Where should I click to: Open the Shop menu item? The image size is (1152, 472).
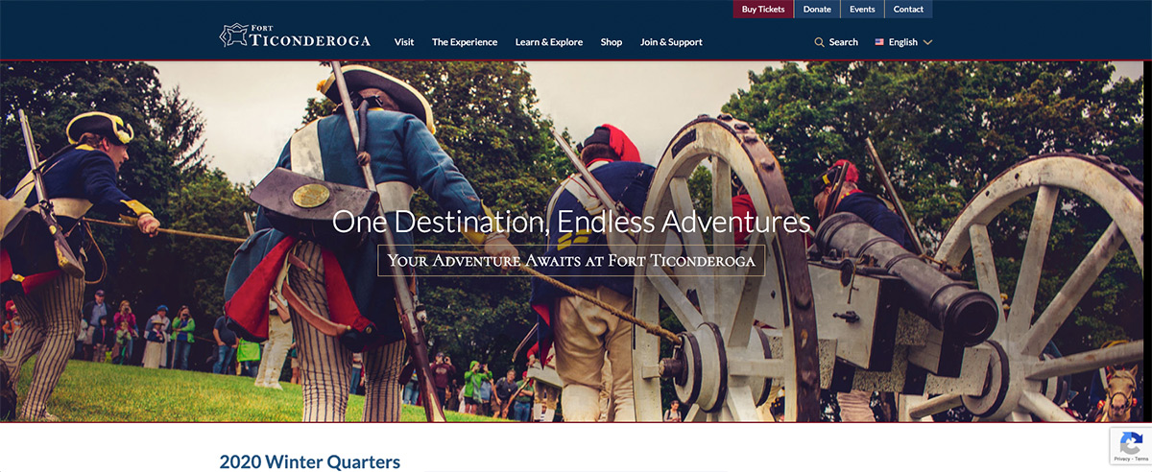[x=612, y=42]
